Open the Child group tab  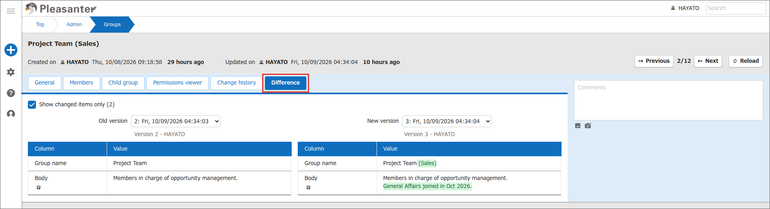(123, 83)
